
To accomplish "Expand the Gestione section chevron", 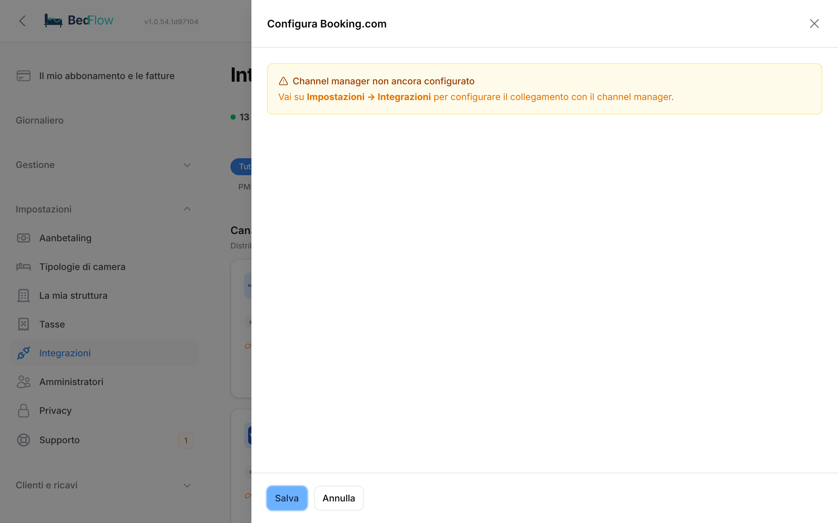I will (x=187, y=165).
